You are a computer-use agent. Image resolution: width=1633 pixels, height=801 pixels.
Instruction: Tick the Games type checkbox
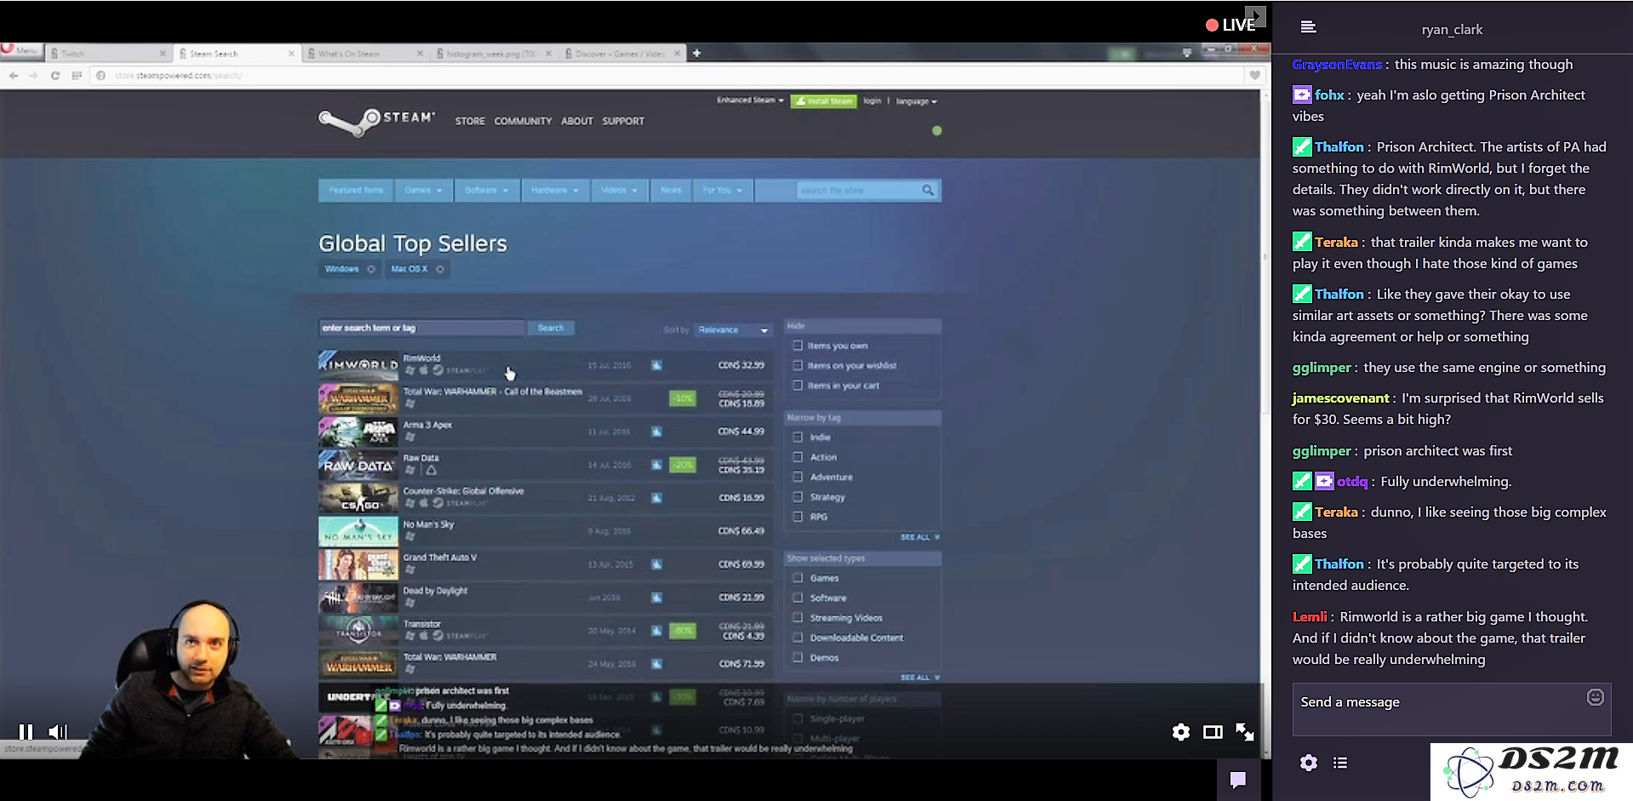[x=797, y=578]
